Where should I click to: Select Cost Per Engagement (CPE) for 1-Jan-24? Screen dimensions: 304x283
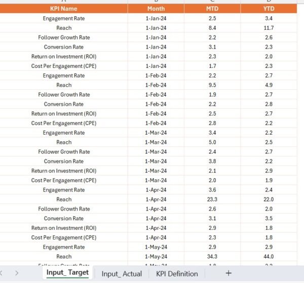tap(64, 66)
